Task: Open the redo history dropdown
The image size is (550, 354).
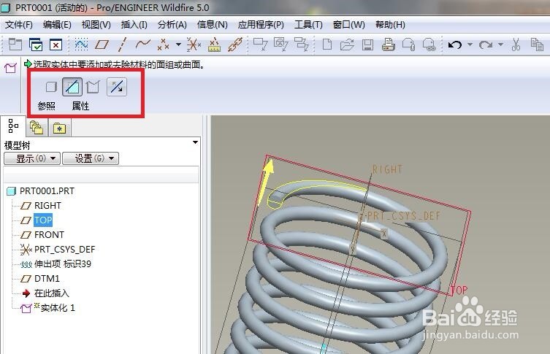Action: [x=500, y=45]
